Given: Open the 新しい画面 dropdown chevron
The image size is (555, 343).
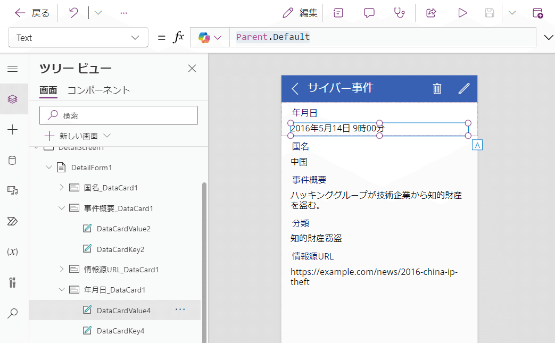Looking at the screenshot, I should click(x=107, y=136).
